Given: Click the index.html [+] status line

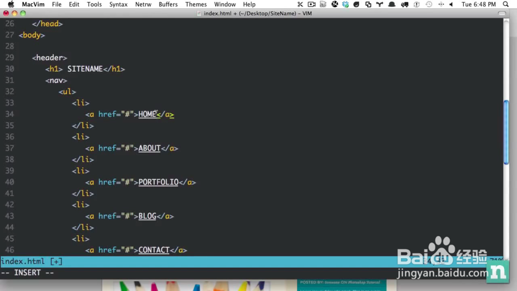Looking at the screenshot, I should click(x=252, y=262).
